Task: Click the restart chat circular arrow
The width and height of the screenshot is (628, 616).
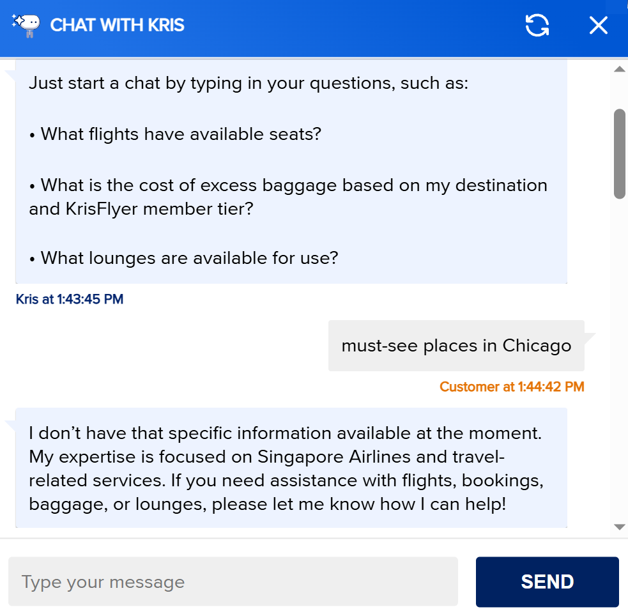Action: click(x=537, y=26)
